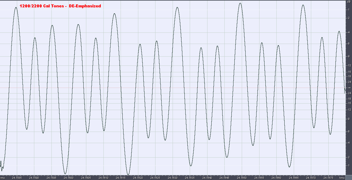The height and width of the screenshot is (180, 352).
Task: Click the "dB" header of the level scale
Action: click(x=349, y=1)
